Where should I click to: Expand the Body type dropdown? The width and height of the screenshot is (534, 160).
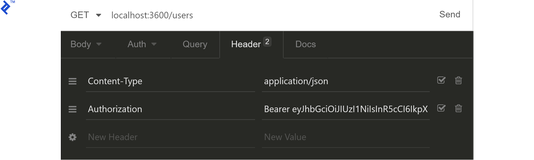tap(86, 44)
